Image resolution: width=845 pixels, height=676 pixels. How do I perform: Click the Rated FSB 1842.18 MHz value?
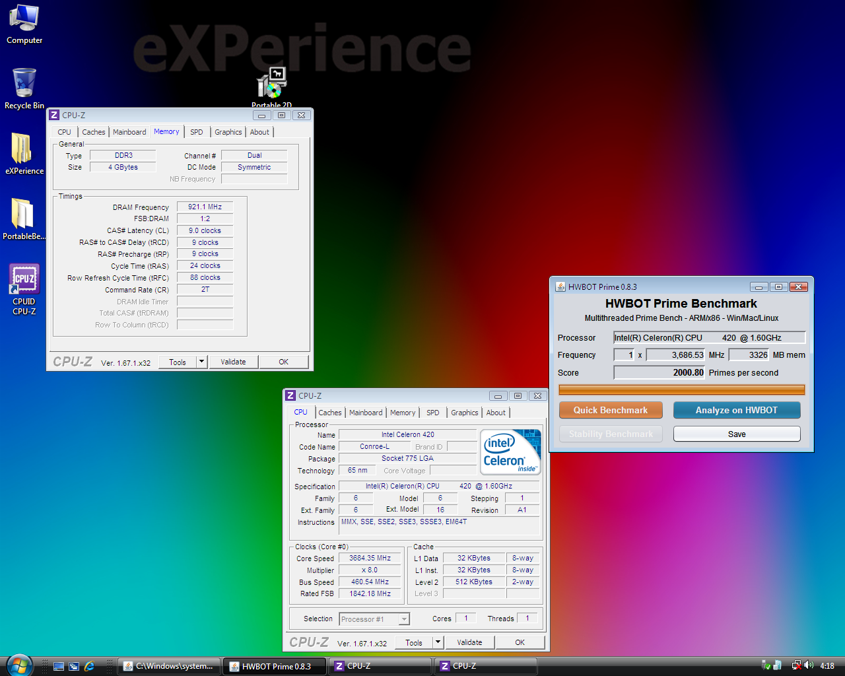(x=370, y=593)
